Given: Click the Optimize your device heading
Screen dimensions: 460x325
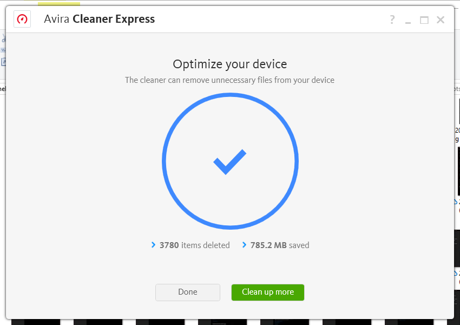Looking at the screenshot, I should coord(229,64).
